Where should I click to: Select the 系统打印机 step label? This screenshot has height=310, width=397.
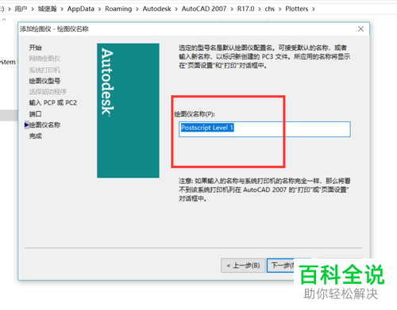tap(44, 70)
